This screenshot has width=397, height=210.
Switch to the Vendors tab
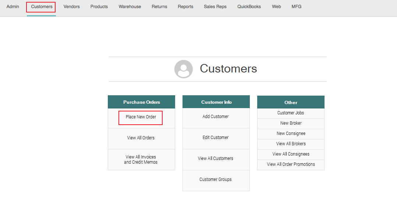(x=71, y=7)
